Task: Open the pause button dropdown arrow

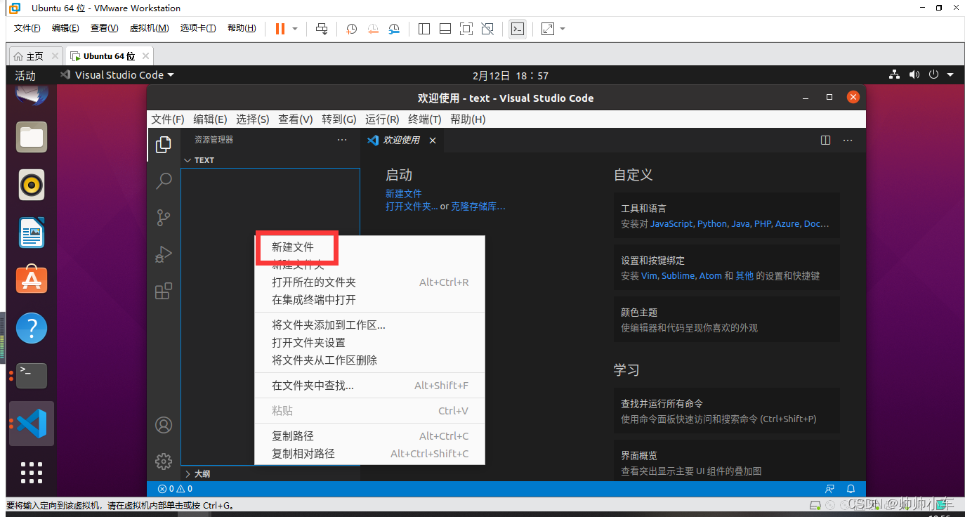Action: point(295,29)
